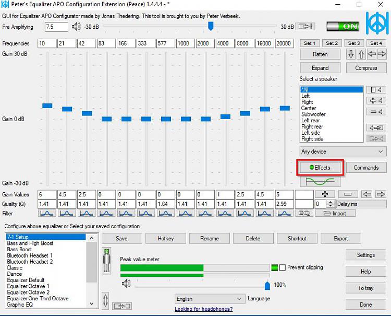This screenshot has width=391, height=316.
Task: Click the speaker icon beside Pre Amplifying
Action: point(76,27)
